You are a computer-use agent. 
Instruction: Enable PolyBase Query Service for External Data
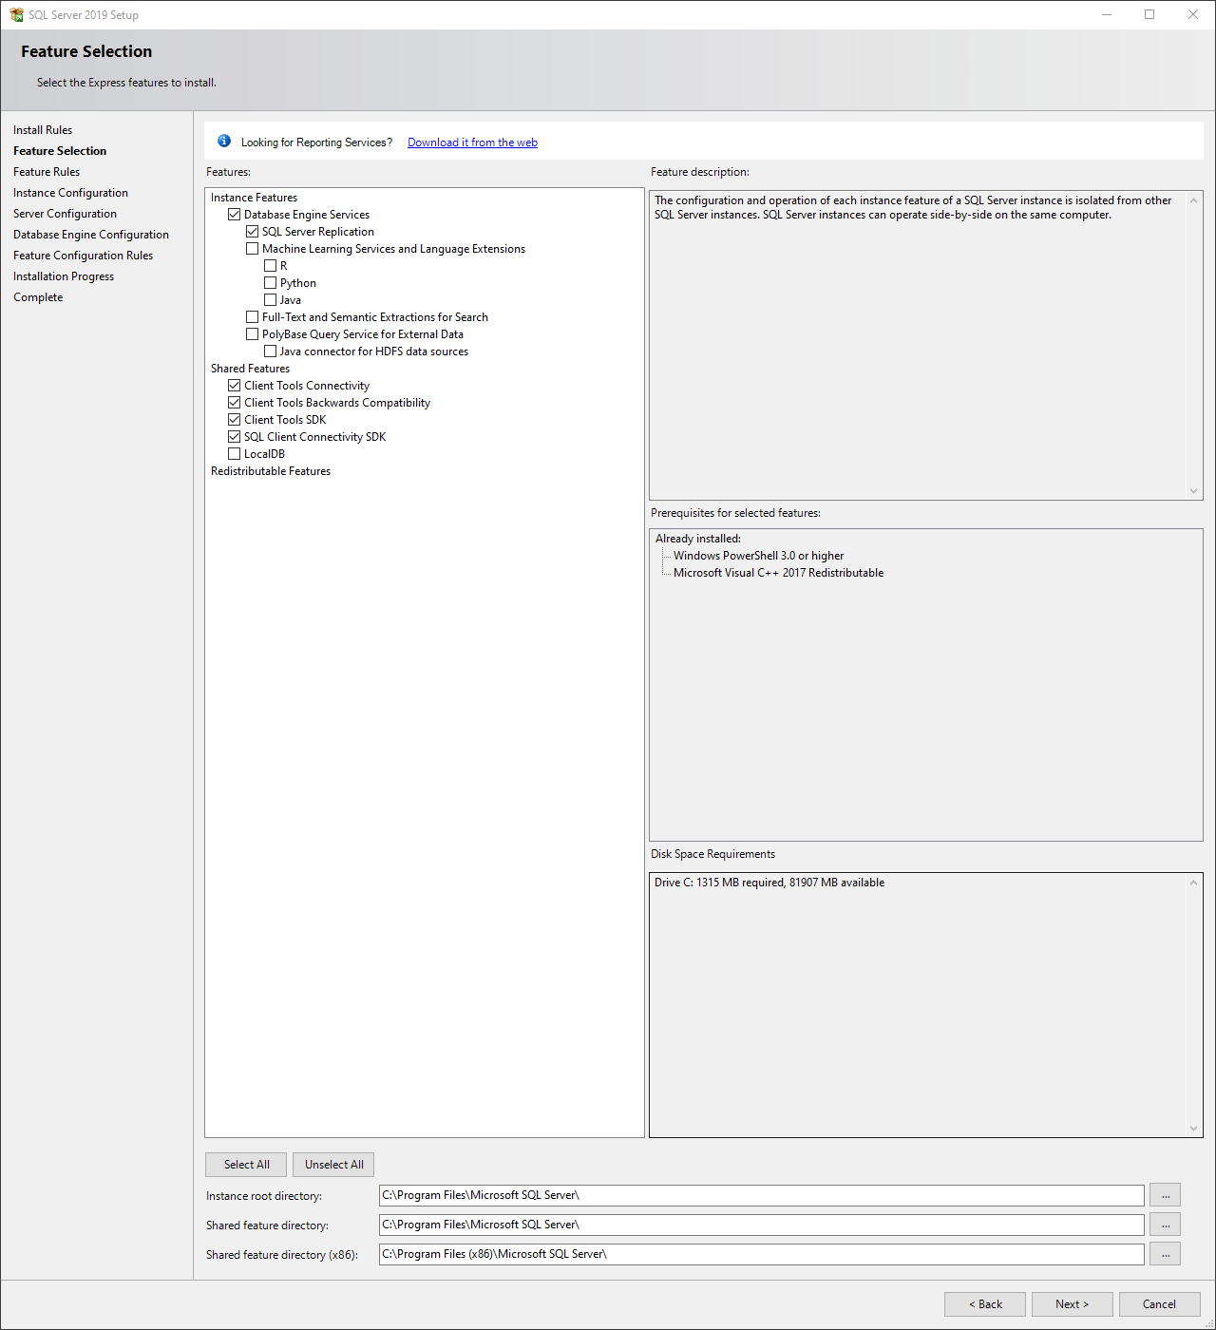pos(252,334)
